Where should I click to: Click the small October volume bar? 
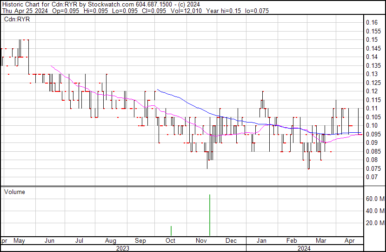171,231
